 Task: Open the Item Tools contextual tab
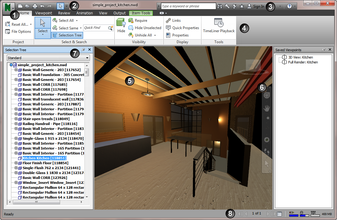[141, 13]
